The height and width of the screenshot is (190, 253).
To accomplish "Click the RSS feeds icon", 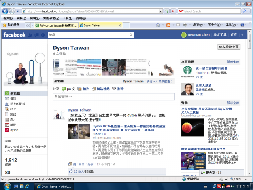I will coord(168,25).
